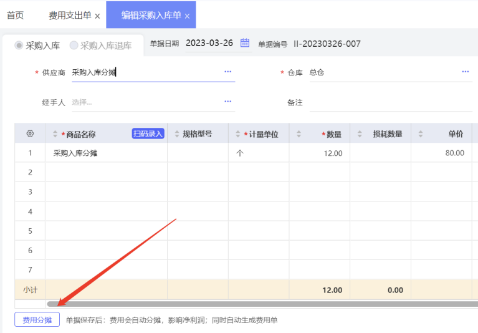Select the 采购入库 radio button
This screenshot has height=333, width=478.
(x=19, y=46)
